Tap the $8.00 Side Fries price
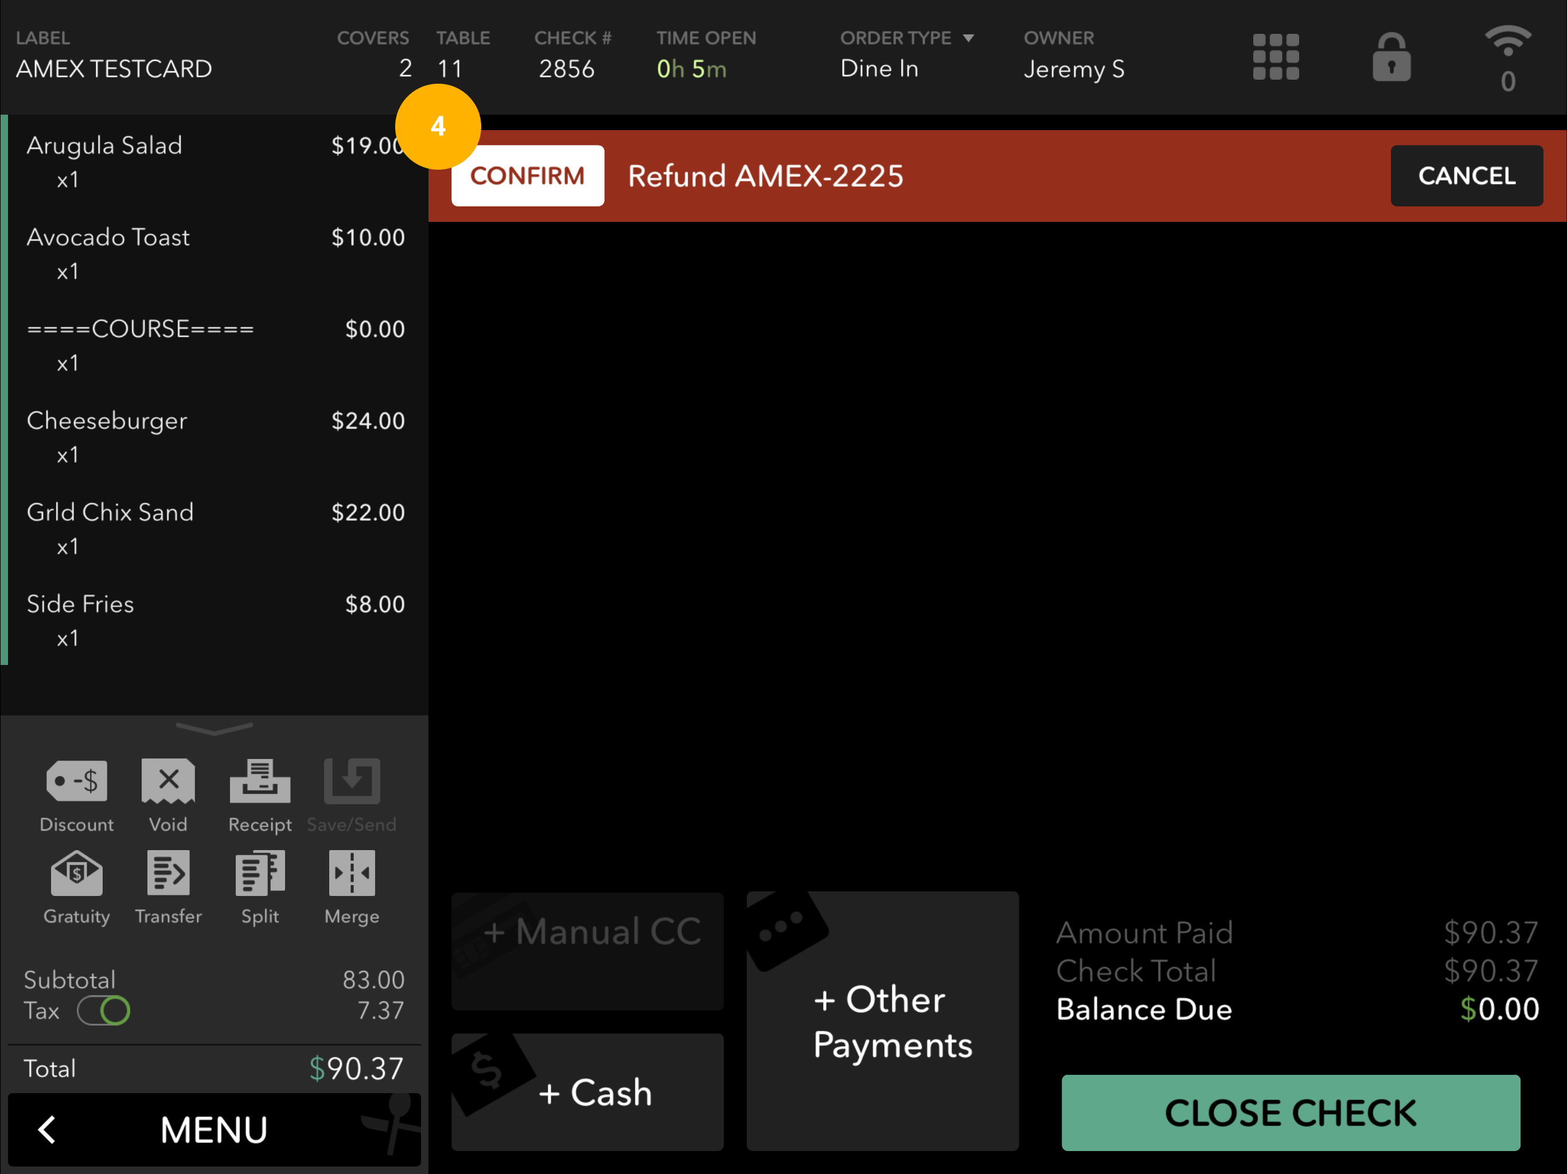Screen dimensions: 1567x1174 point(375,604)
